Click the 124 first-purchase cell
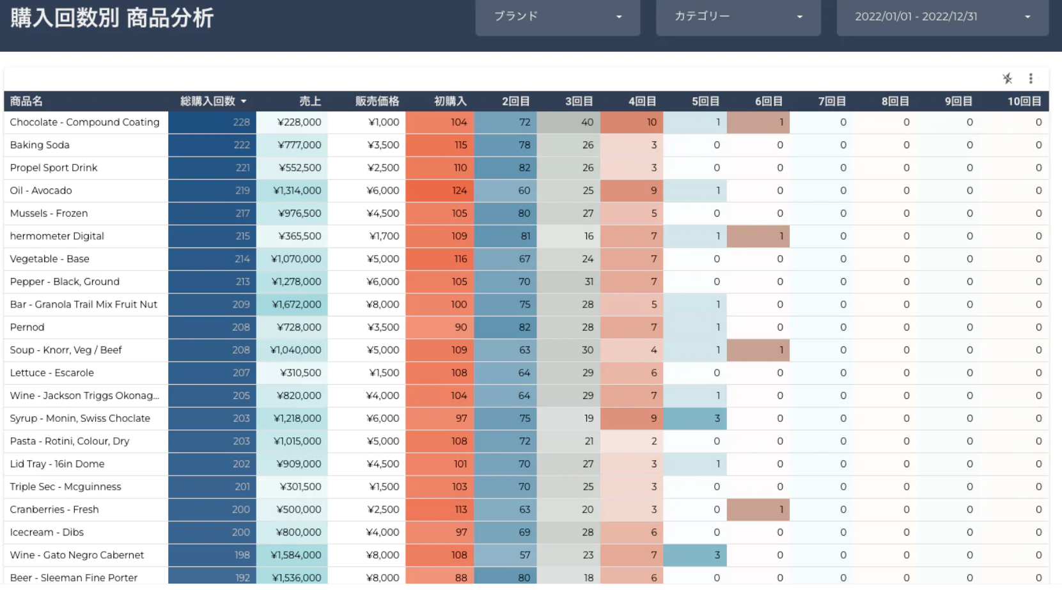Image resolution: width=1062 pixels, height=590 pixels. tap(440, 190)
